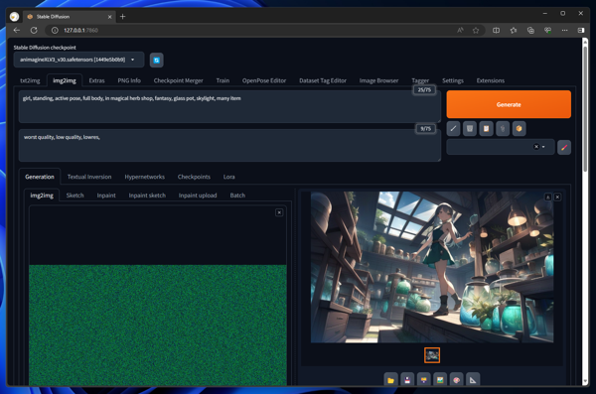Screen dimensions: 596x394
Task: Click the set-square send to extras icon
Action: click(473, 379)
